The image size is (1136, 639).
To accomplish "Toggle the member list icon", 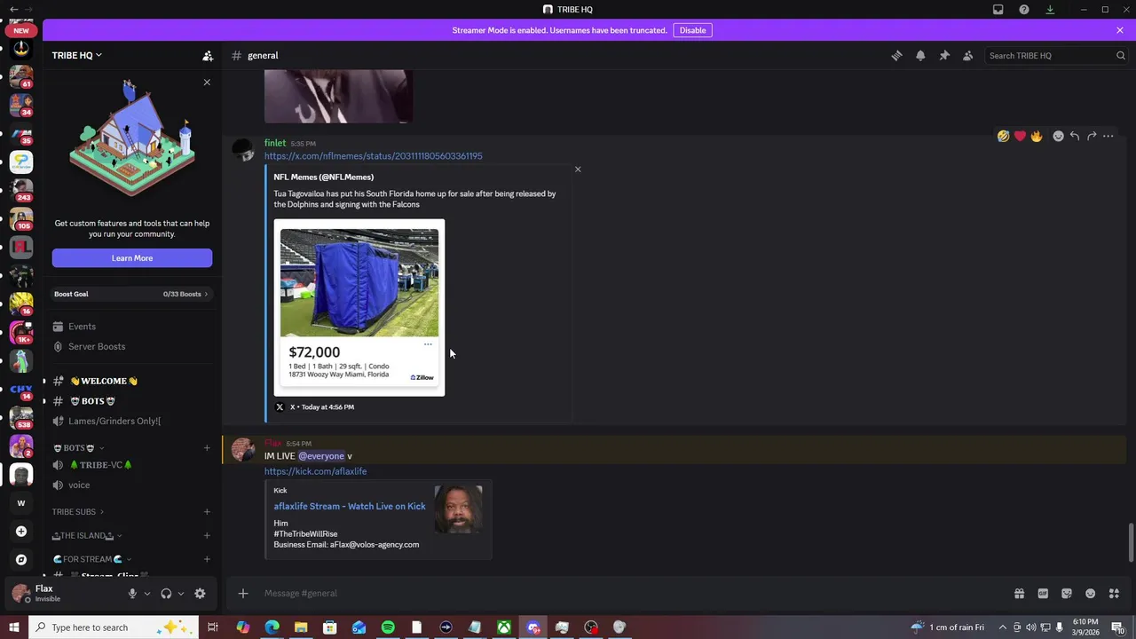I will [968, 55].
